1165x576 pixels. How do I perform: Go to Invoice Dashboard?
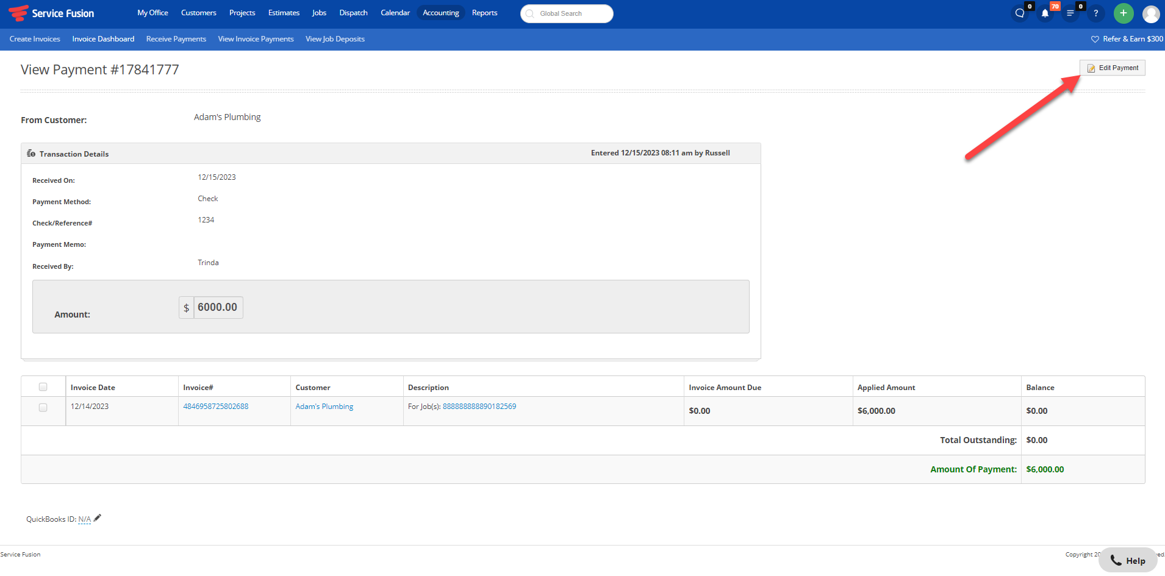[103, 39]
